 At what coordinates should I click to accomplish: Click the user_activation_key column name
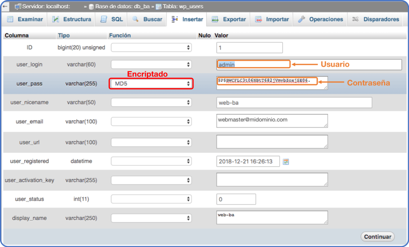(30, 180)
